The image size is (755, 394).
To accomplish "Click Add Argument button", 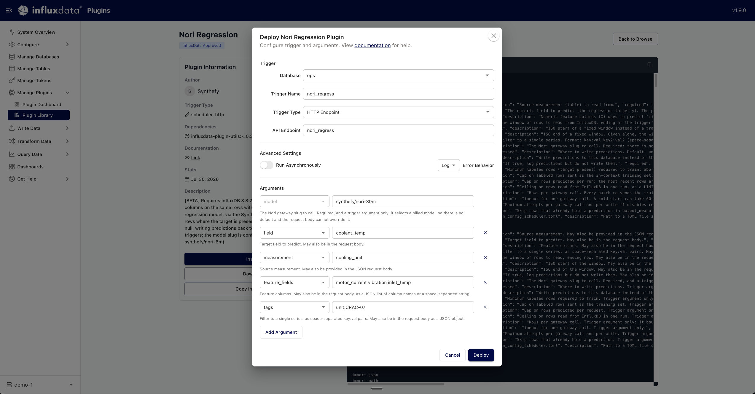I will pos(281,332).
